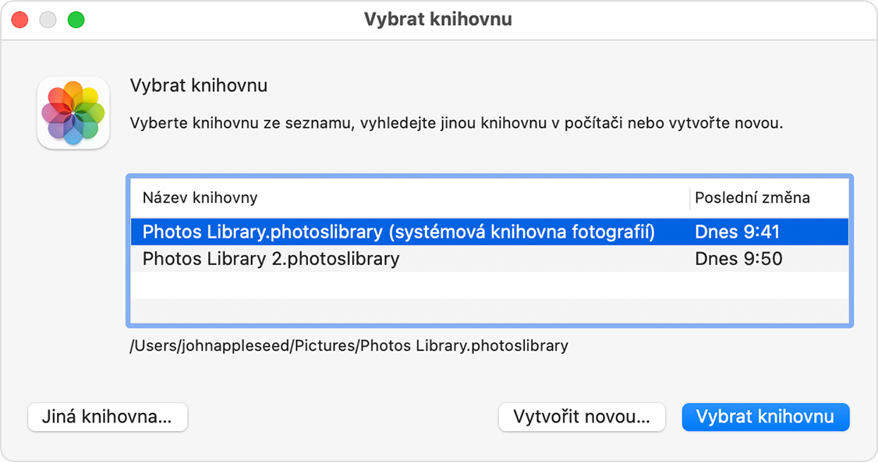The width and height of the screenshot is (878, 463).
Task: Sort by the Název knihovny column header
Action: [x=200, y=198]
